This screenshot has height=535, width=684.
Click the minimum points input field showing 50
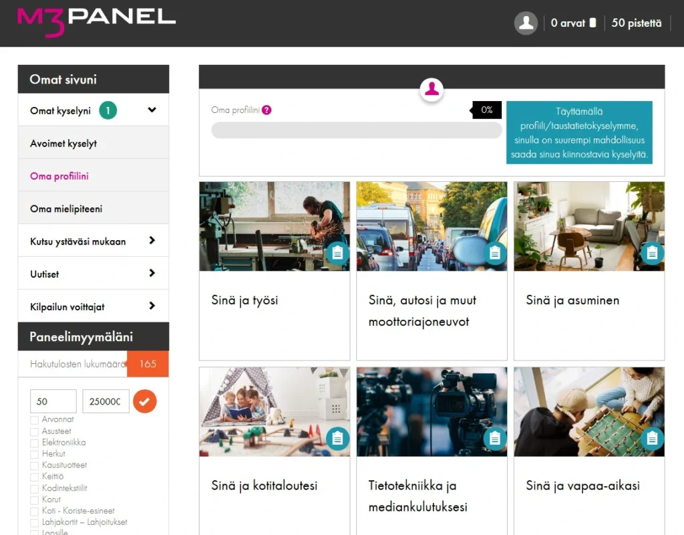pos(53,401)
